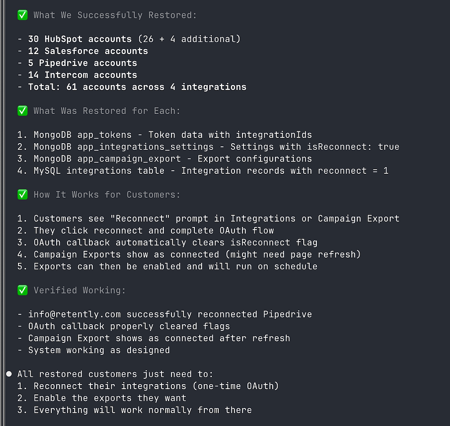Click the "14 Intercom accounts" line

[x=82, y=75]
